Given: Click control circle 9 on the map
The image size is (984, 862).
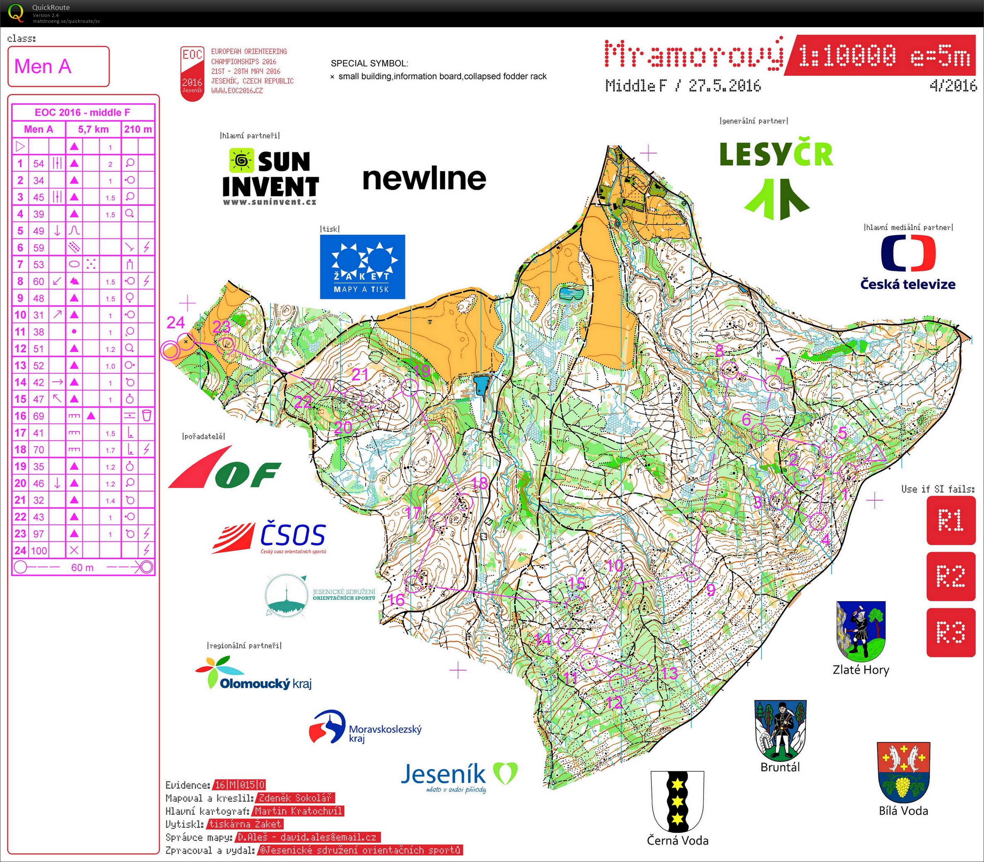Looking at the screenshot, I should pos(692,573).
